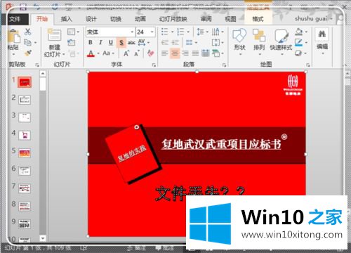This screenshot has width=351, height=253.
Task: Select slide 5 thumbnail
Action: [x=25, y=153]
